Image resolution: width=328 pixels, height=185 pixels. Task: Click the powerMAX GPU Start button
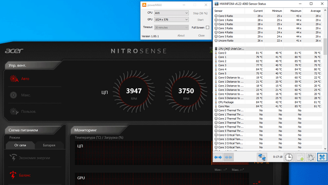[200, 20]
